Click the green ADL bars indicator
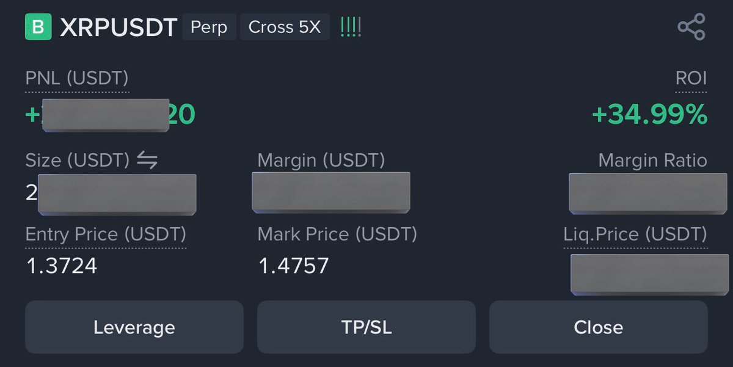The height and width of the screenshot is (367, 733). 351,27
